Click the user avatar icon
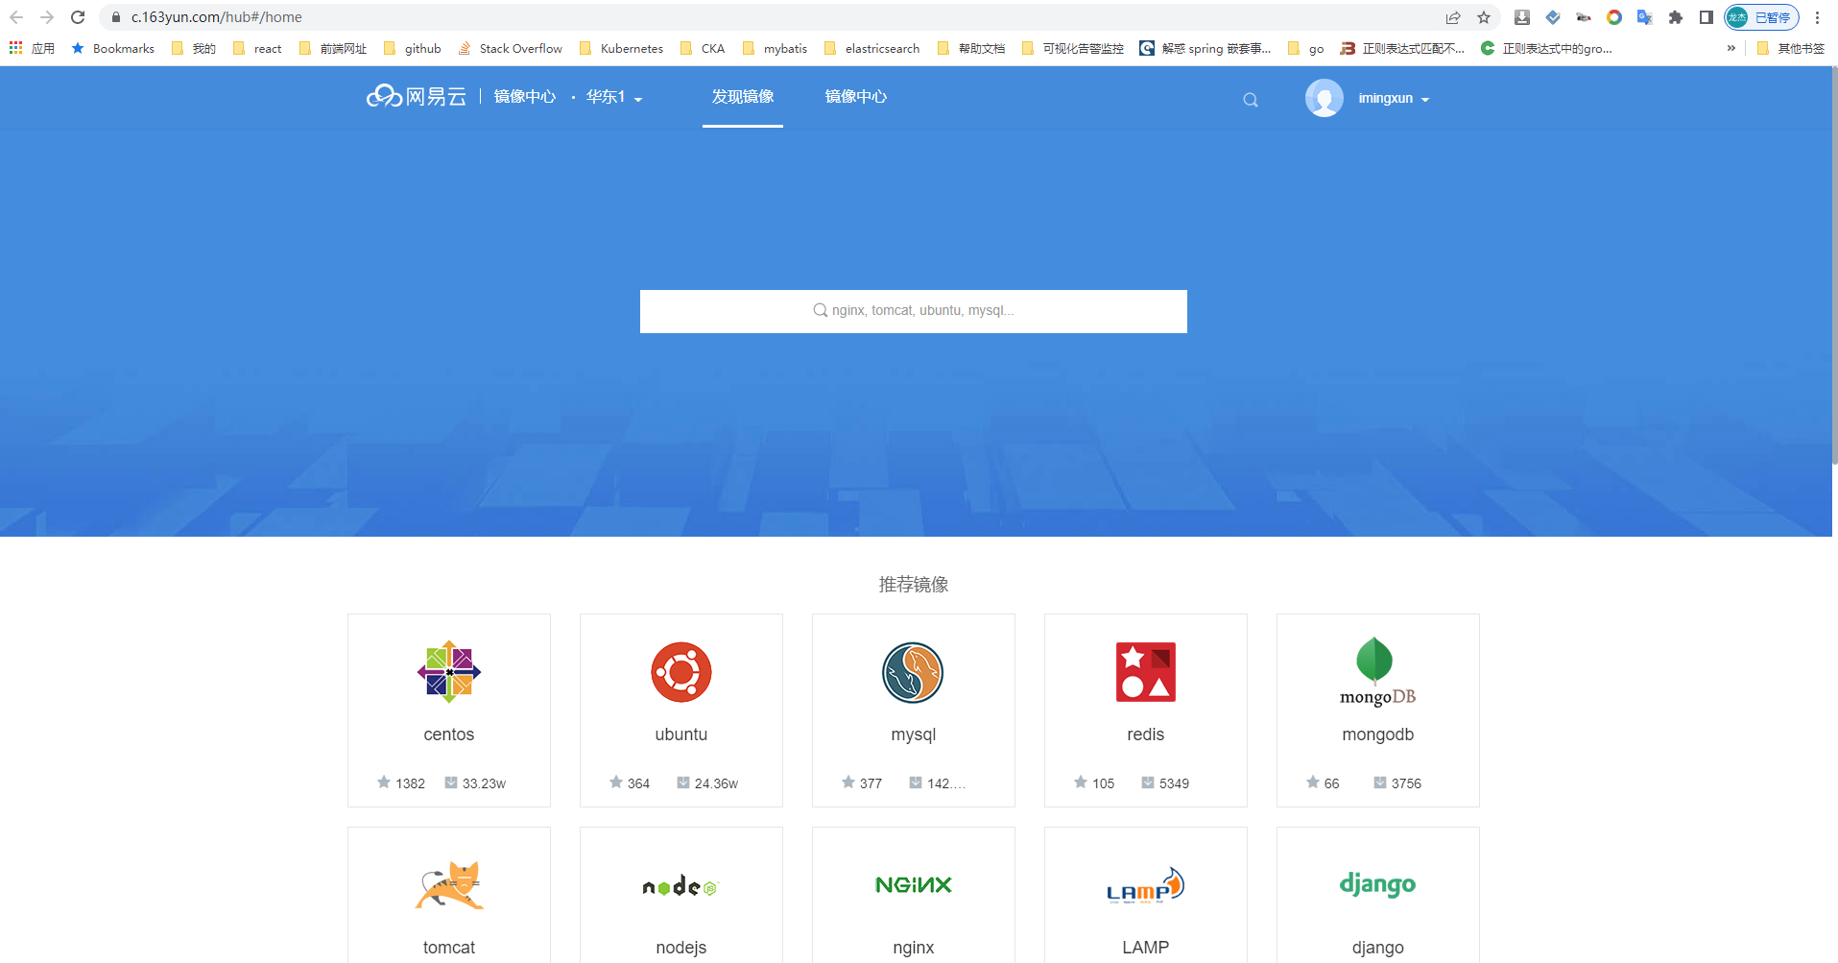The image size is (1838, 963). tap(1324, 98)
